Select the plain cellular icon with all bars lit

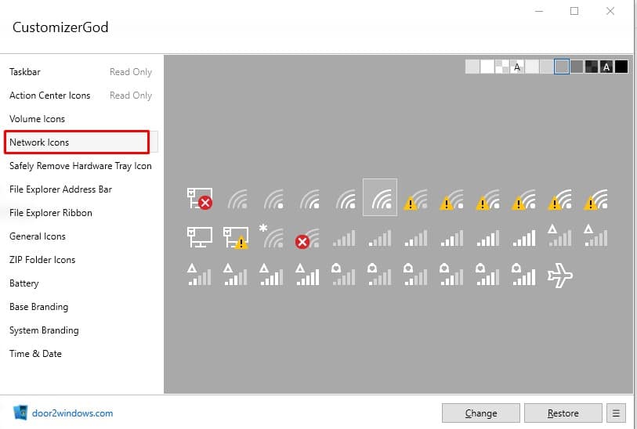tap(524, 238)
